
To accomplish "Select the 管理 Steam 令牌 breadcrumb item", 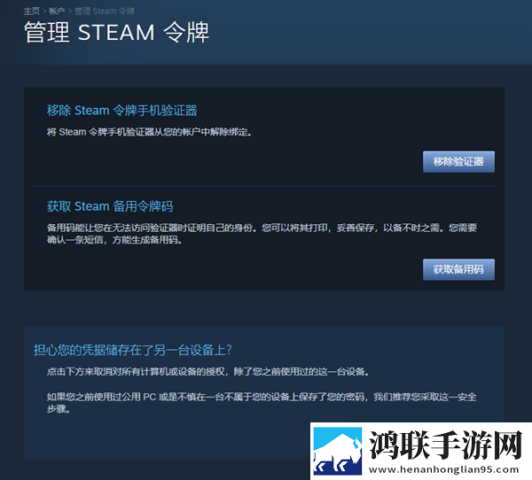I will [x=105, y=12].
